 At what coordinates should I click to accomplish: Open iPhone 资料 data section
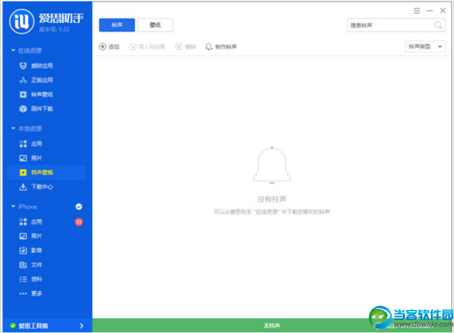tap(31, 279)
